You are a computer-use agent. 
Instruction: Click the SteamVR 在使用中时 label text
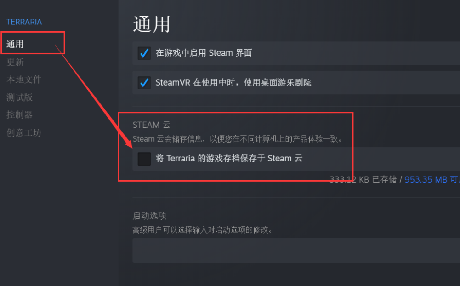pos(195,82)
